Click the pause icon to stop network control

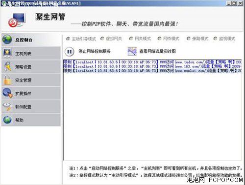[70, 52]
